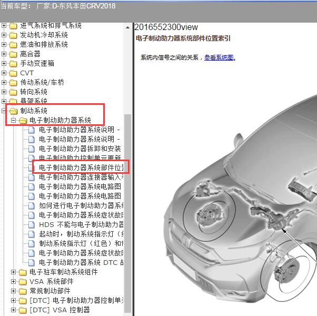Screen dimensions: 317x316
Task: Click the folder icon beside 离合器
Action: tap(13, 54)
